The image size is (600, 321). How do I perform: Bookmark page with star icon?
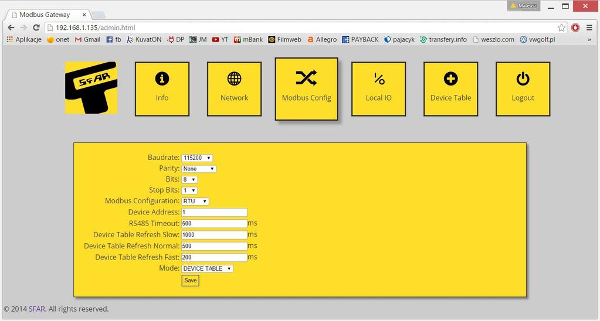click(561, 28)
